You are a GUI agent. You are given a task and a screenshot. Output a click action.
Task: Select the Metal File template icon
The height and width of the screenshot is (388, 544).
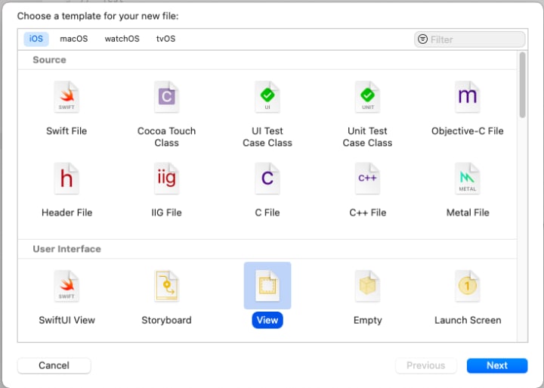[468, 178]
